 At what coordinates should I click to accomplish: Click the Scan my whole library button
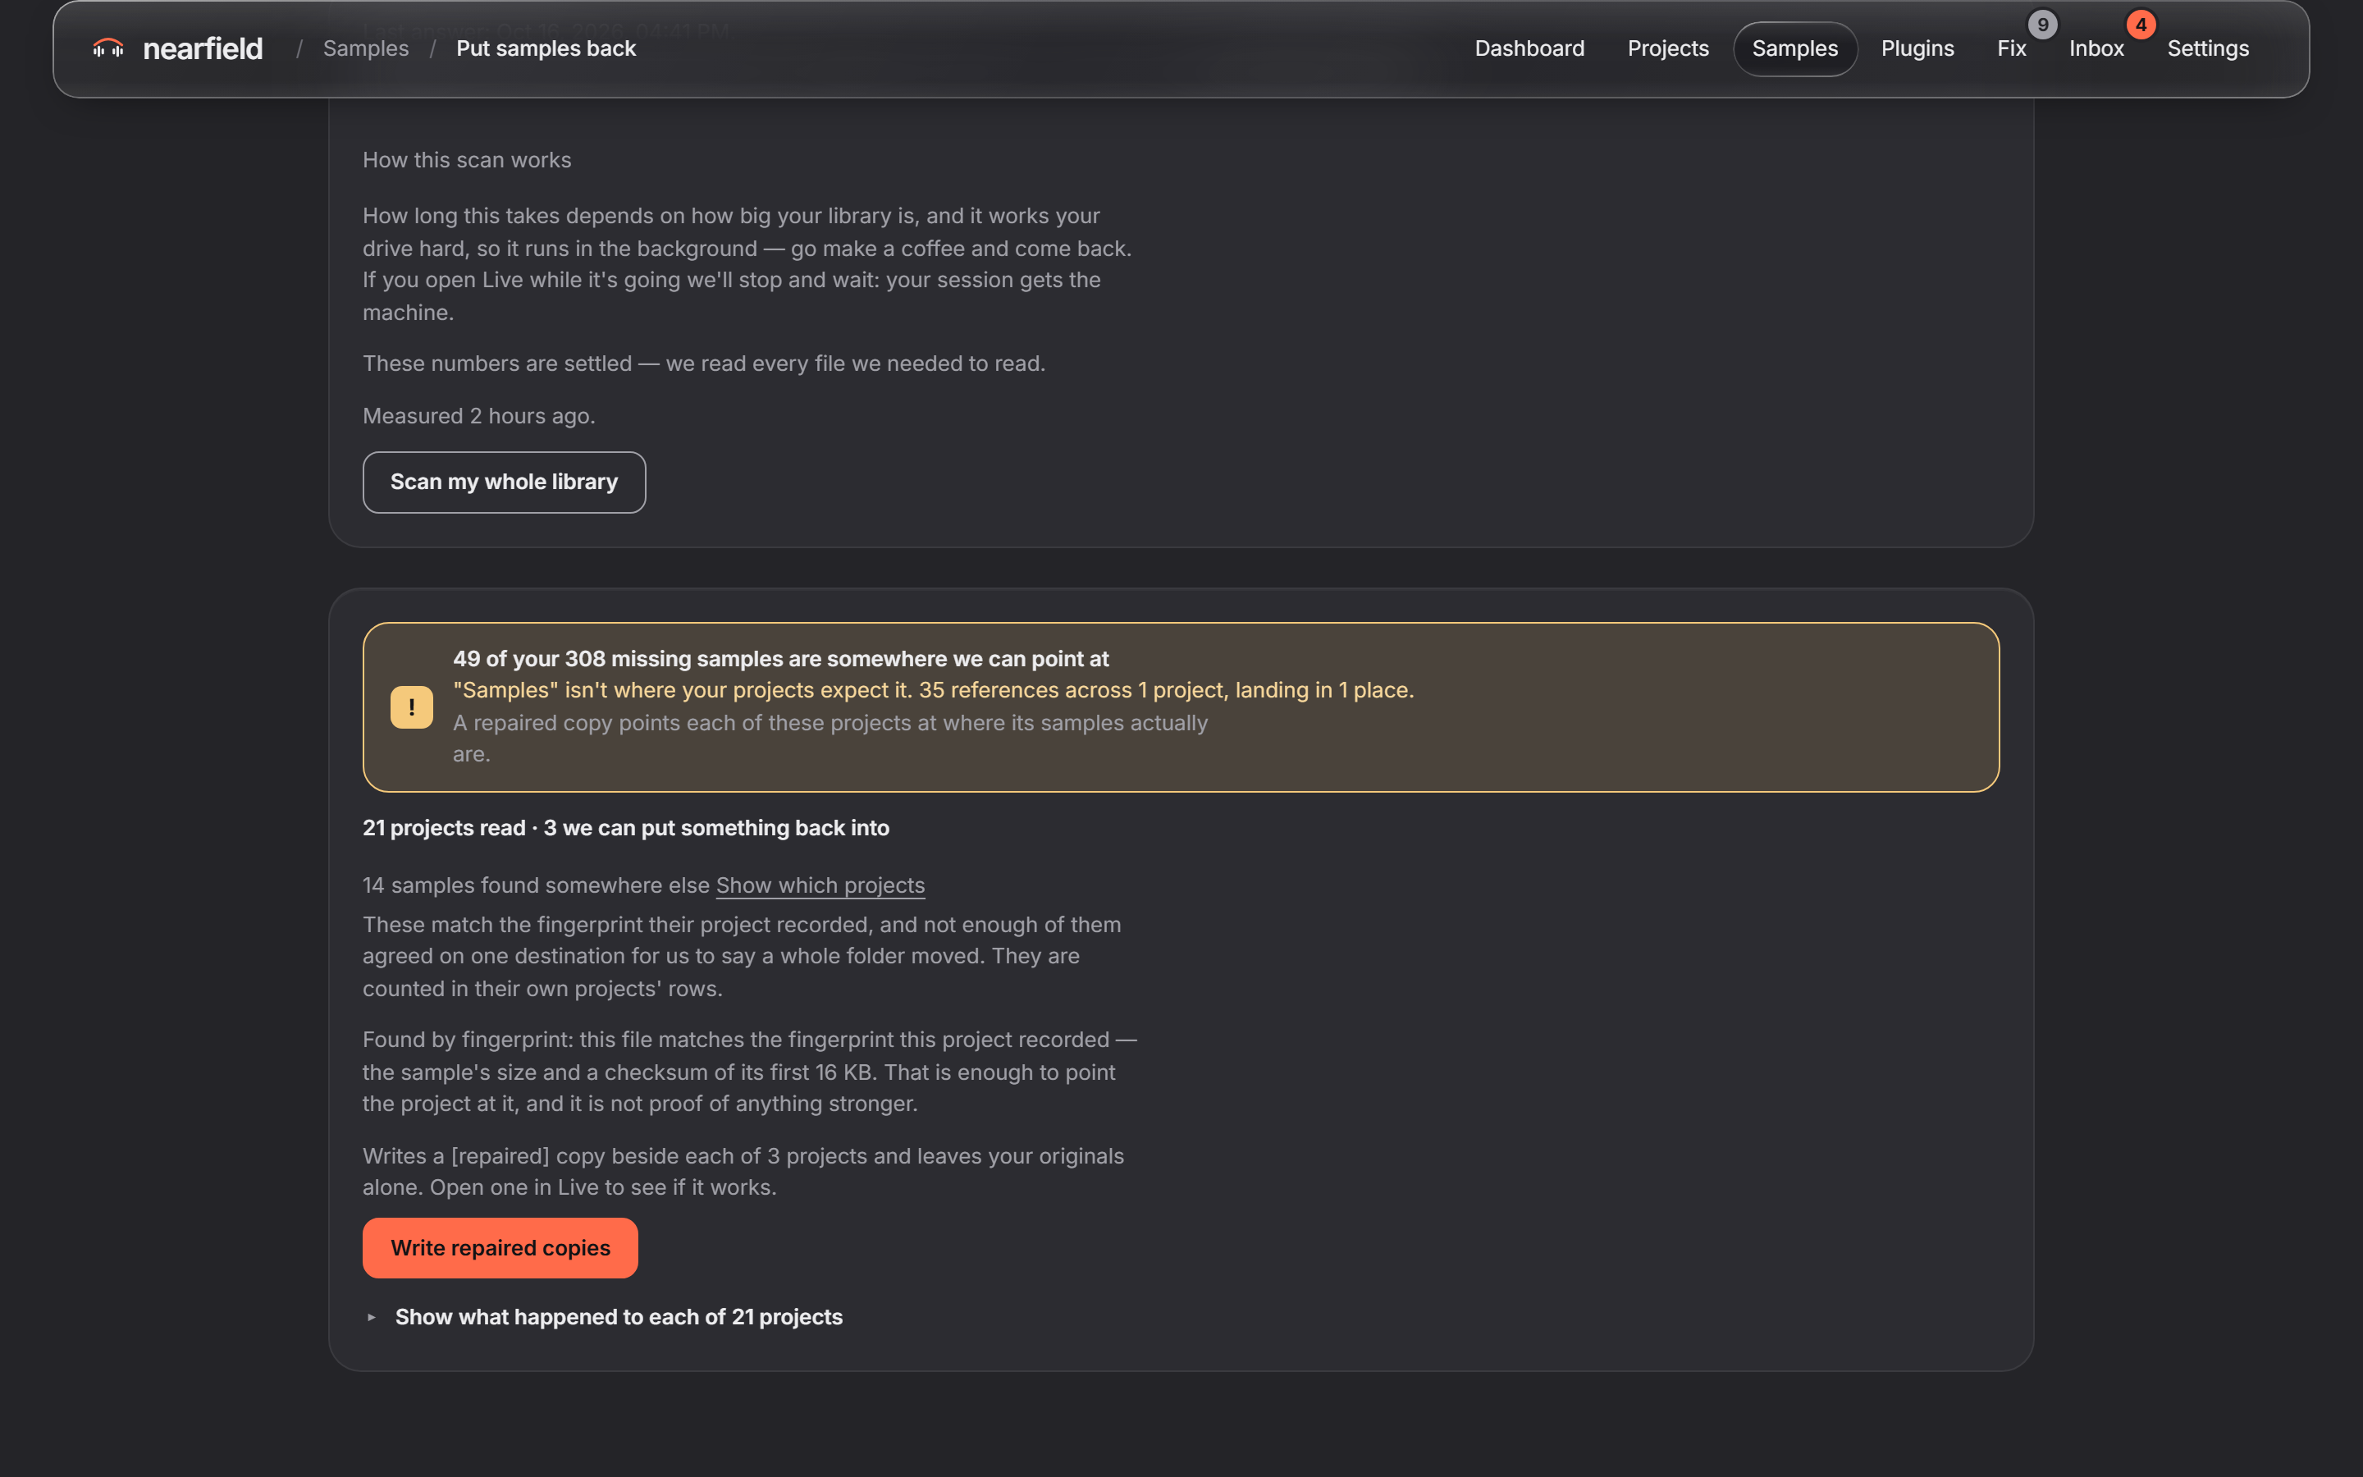504,482
